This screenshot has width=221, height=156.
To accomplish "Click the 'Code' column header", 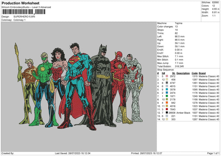I will pyautogui.click(x=194, y=73).
